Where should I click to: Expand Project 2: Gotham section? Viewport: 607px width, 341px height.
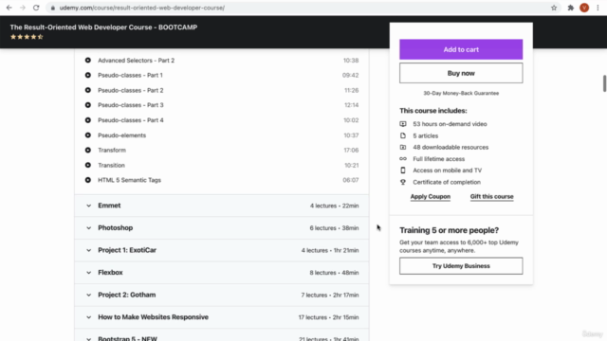pos(221,295)
